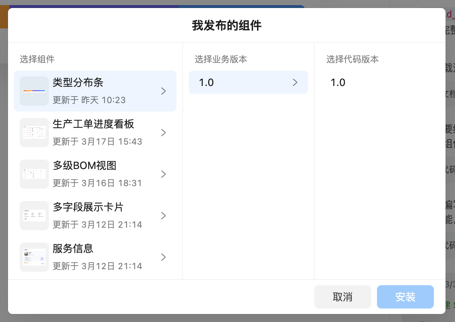Open thumbnail of 类型分布条
This screenshot has height=322, width=455.
(x=34, y=91)
